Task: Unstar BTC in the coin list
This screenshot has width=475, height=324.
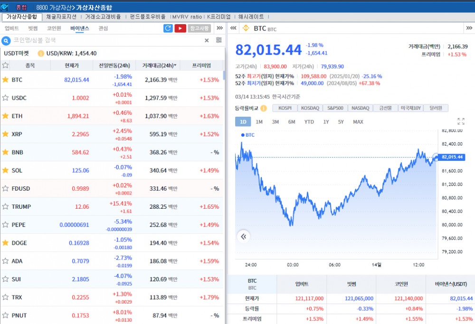Action: tap(6, 80)
